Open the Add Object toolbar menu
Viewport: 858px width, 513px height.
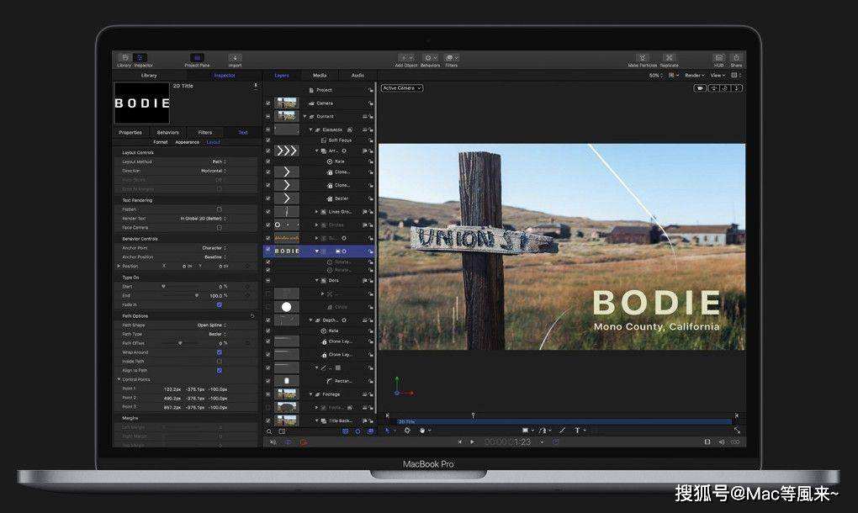point(406,58)
